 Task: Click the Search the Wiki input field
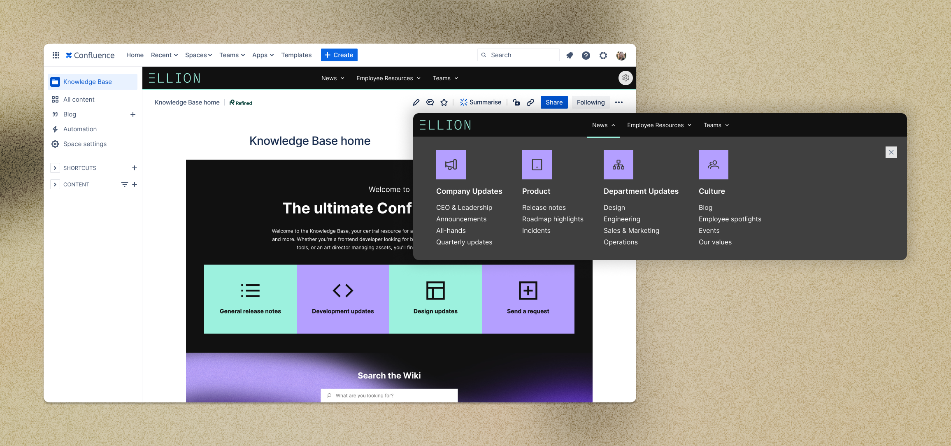[x=389, y=395]
